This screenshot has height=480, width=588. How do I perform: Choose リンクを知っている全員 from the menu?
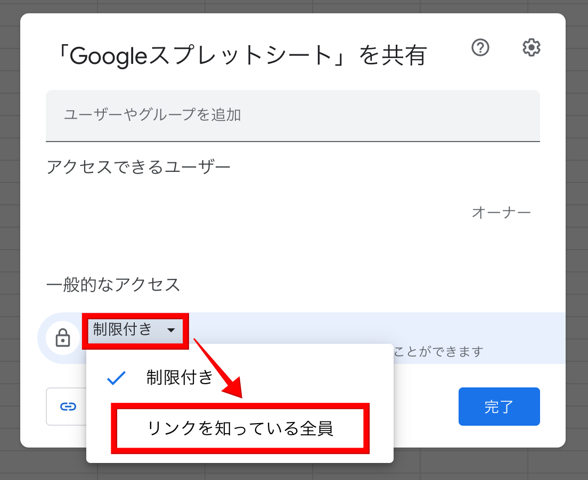(240, 428)
